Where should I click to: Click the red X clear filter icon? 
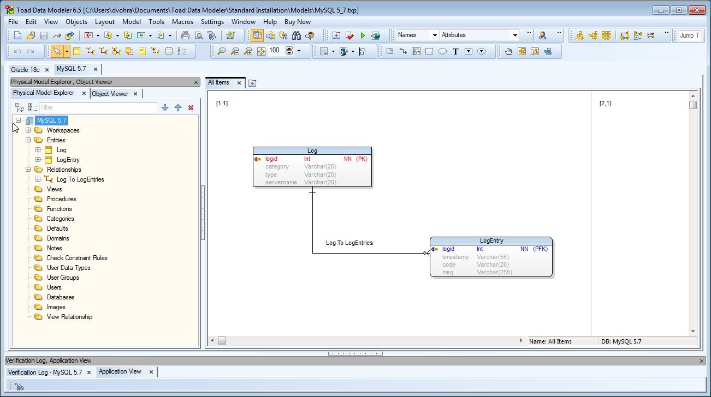coord(191,108)
